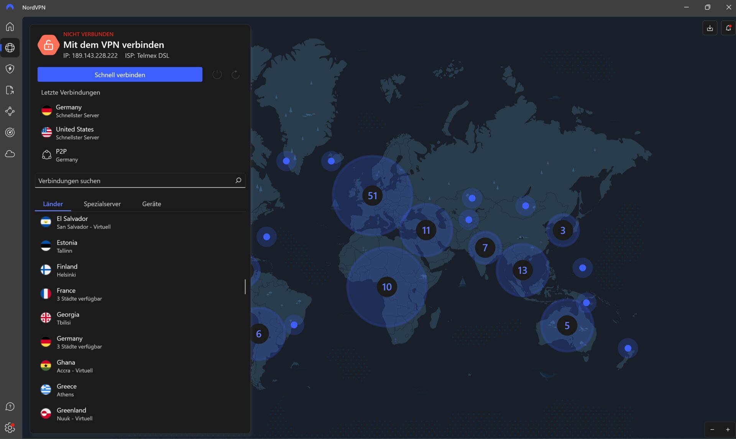Click the New Zealand server dot

click(628, 348)
